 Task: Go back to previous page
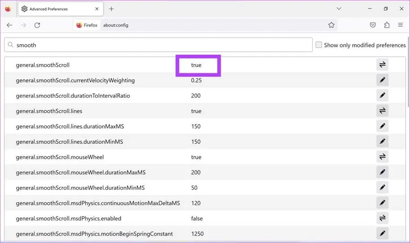9,25
